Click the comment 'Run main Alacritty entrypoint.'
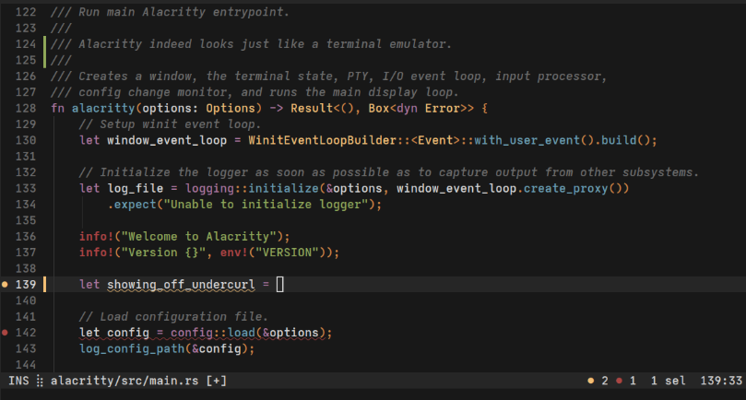Viewport: 746px width, 400px height. 170,12
